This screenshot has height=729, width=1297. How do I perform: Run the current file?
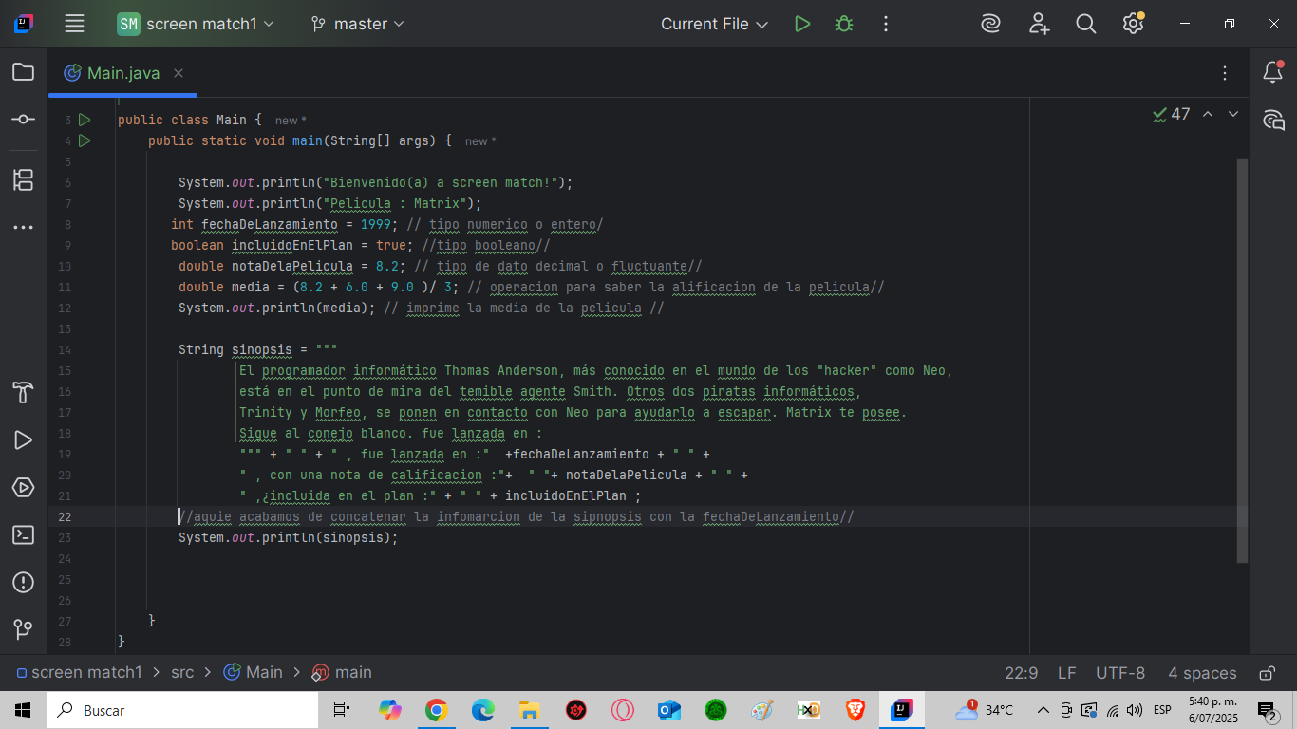click(x=802, y=24)
